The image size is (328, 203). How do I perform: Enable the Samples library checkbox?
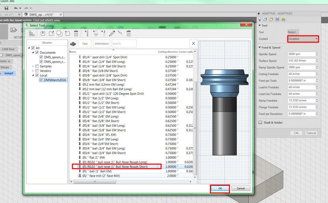point(37,66)
